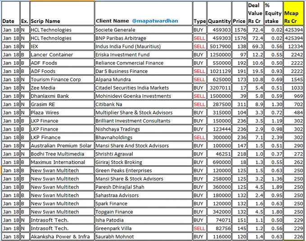Click the Green Peaks Enterprises cell
306x241 pixels.
click(144, 170)
